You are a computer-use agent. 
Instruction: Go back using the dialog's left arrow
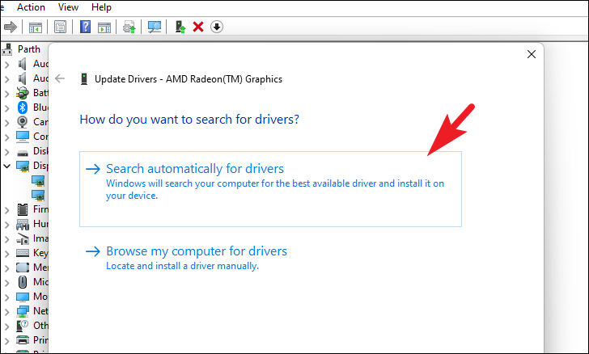[60, 78]
